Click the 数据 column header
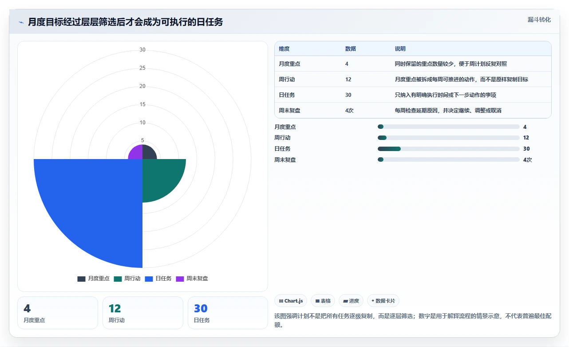Screen dimensions: 569x347 click(x=351, y=49)
